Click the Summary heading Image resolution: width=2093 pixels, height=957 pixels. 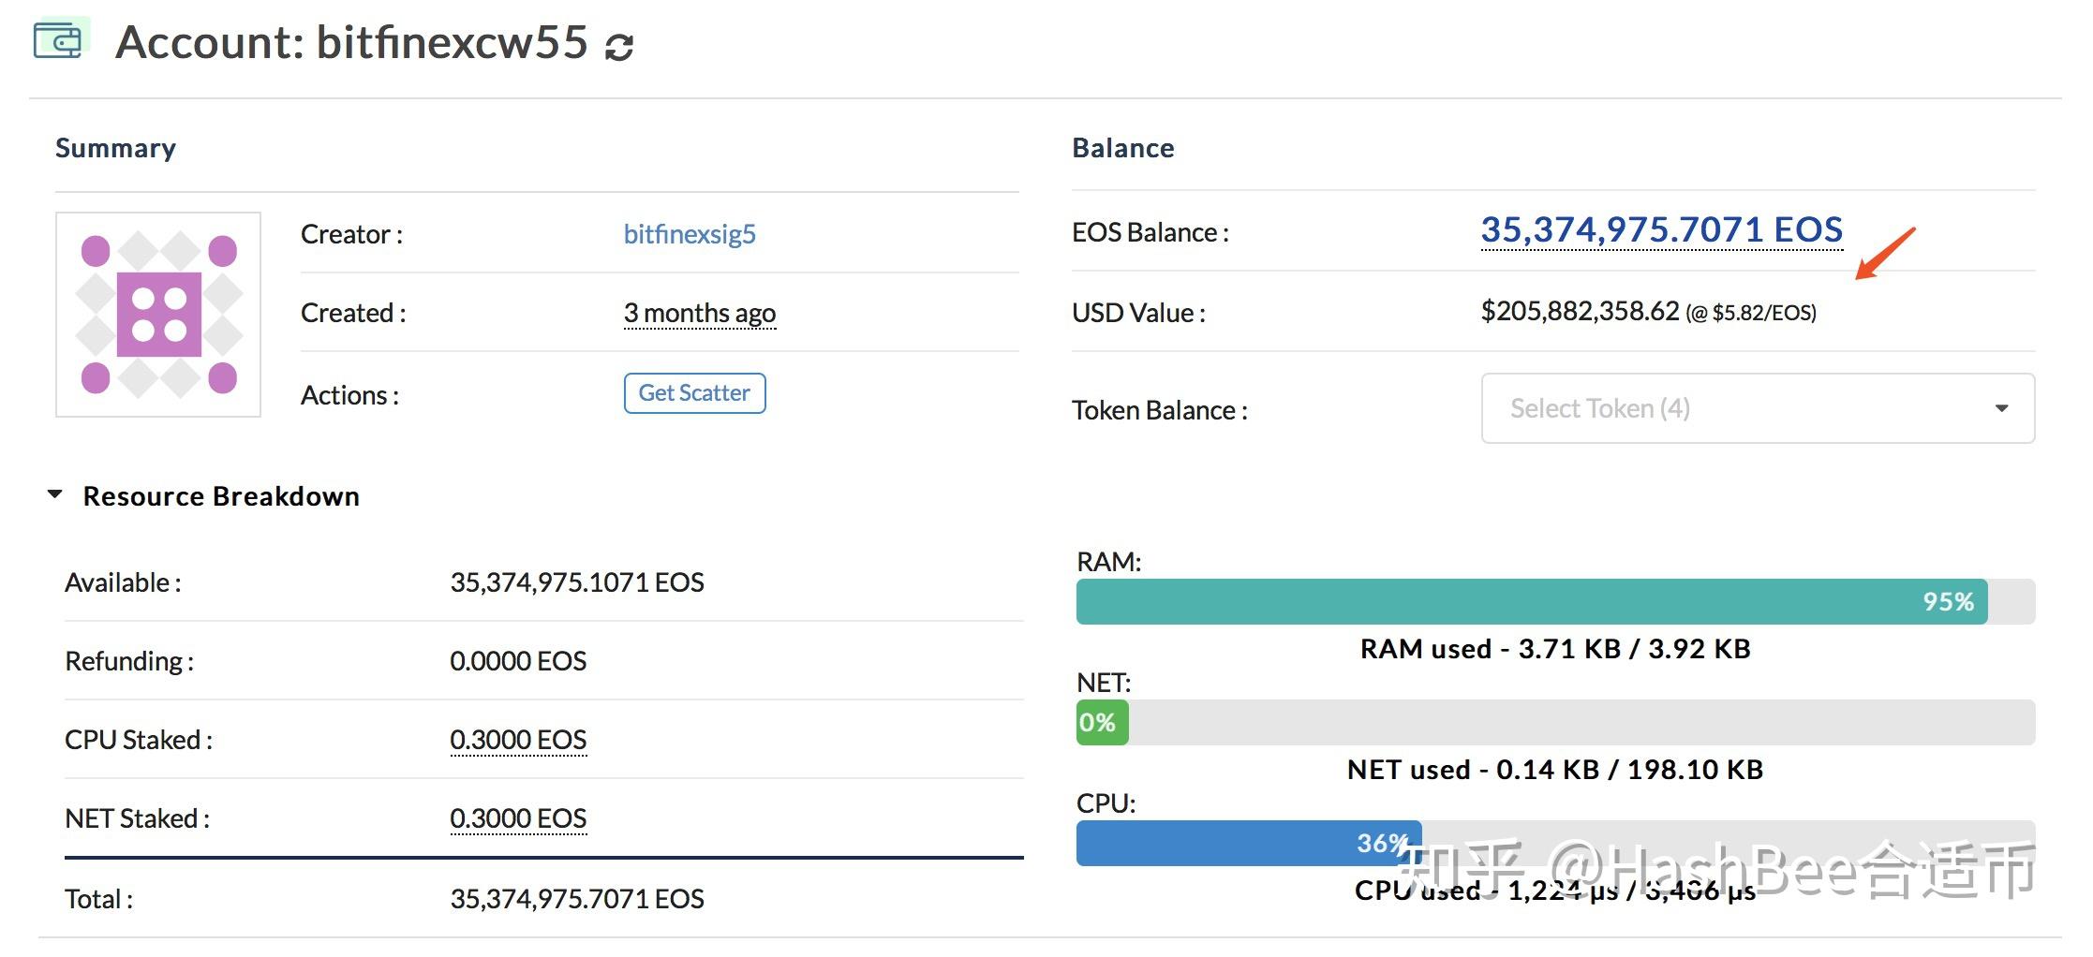[x=115, y=148]
